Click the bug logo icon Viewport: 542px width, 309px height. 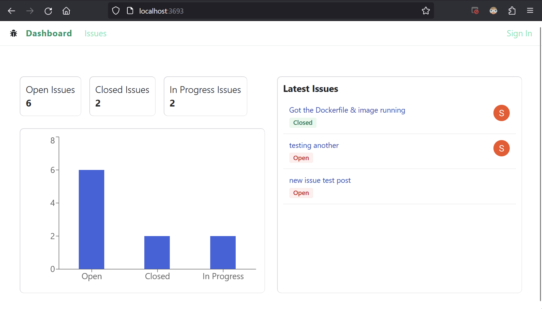tap(14, 33)
